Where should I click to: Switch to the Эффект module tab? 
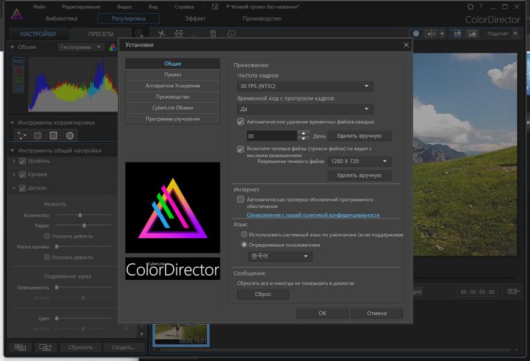click(x=195, y=19)
